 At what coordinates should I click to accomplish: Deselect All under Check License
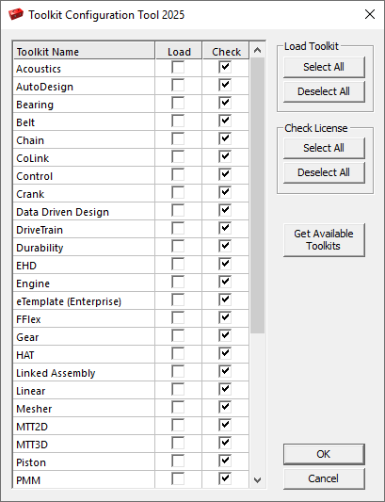[x=324, y=173]
